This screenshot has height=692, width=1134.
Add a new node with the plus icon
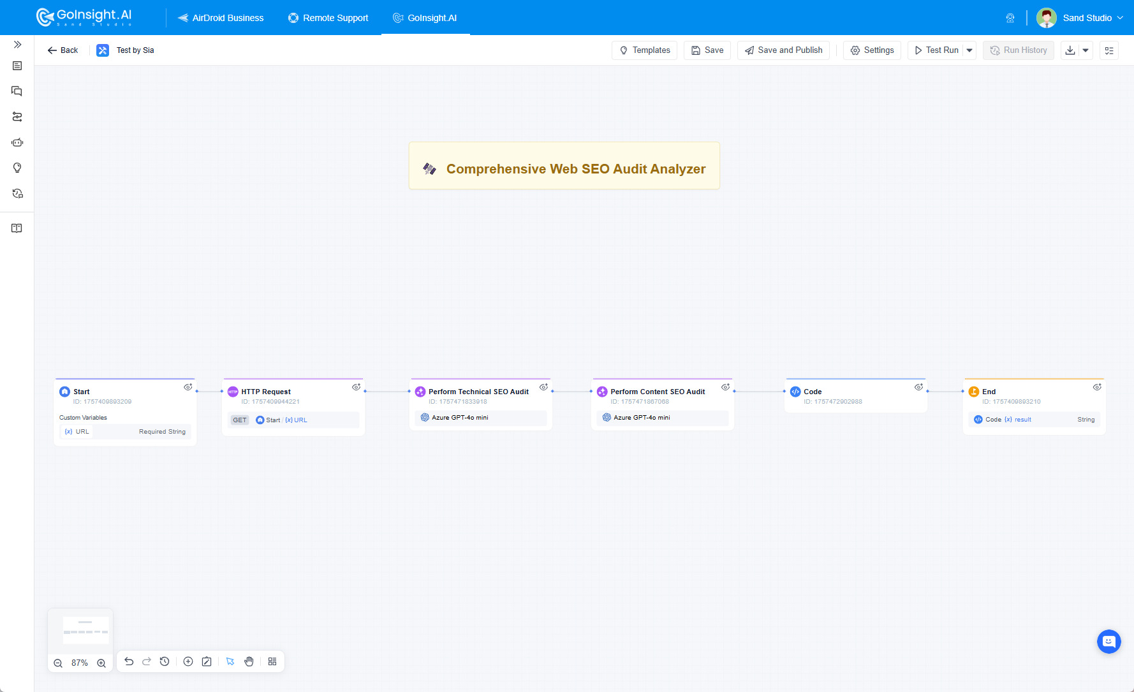tap(188, 661)
